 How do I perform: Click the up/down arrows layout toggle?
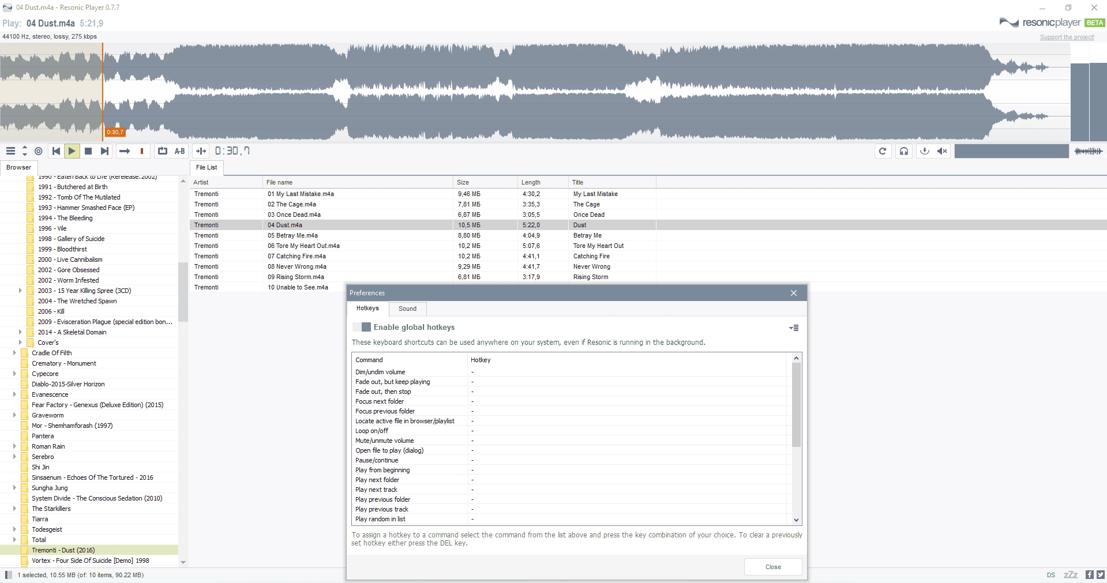pyautogui.click(x=24, y=151)
